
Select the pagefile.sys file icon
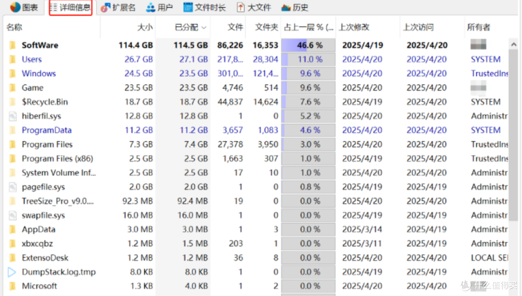(13, 187)
